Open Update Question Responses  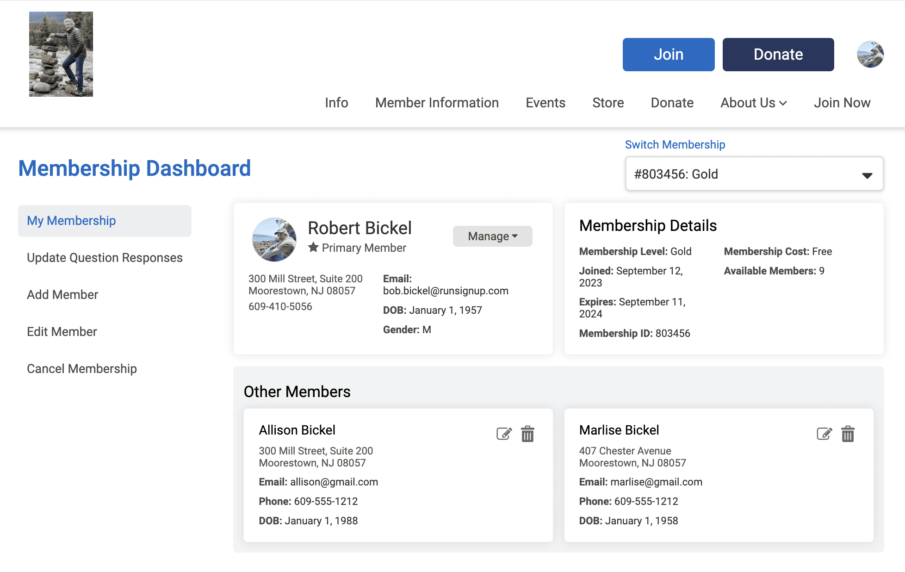pos(105,258)
